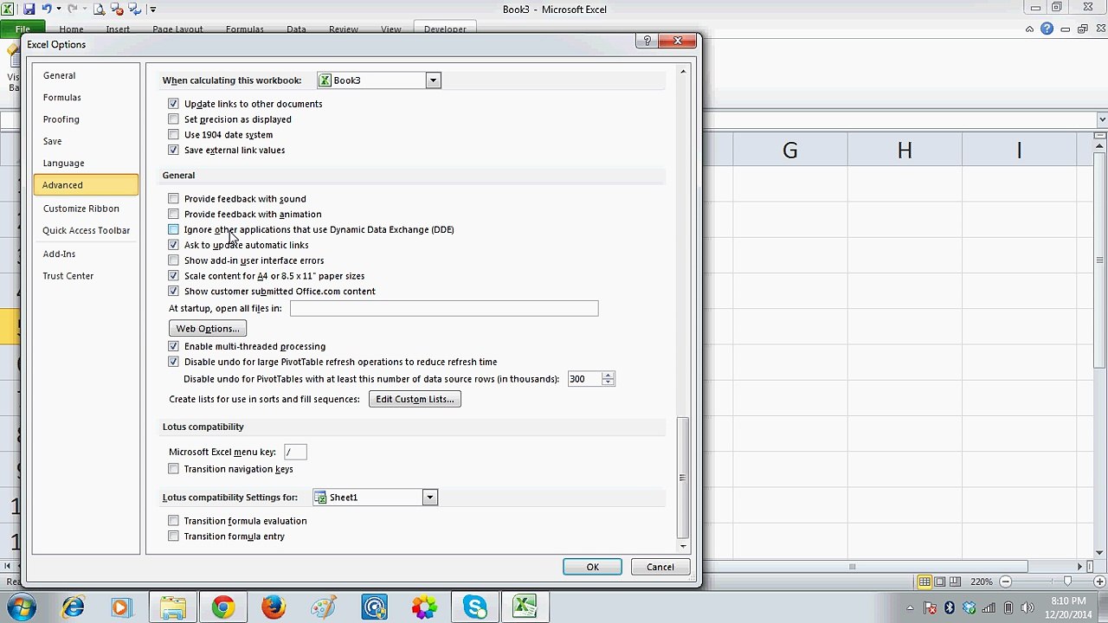Open the colorful pinwheel app in taskbar

click(x=424, y=607)
